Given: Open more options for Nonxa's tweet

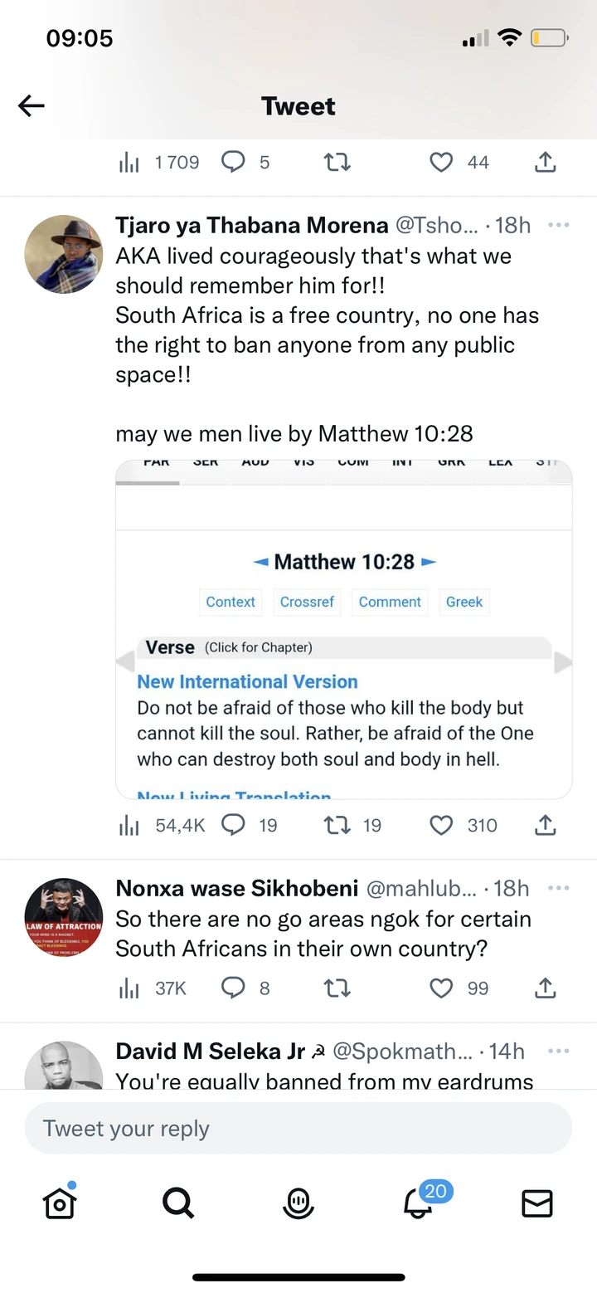Looking at the screenshot, I should [x=559, y=888].
